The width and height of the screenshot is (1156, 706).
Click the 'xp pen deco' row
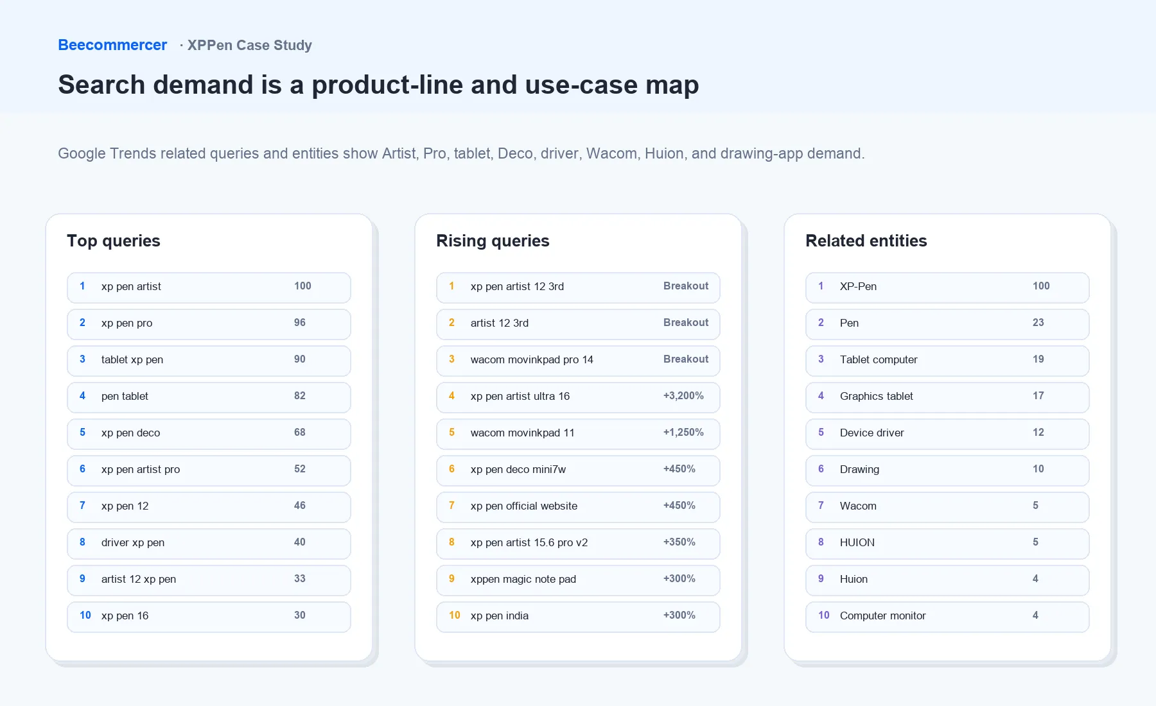[x=209, y=434]
